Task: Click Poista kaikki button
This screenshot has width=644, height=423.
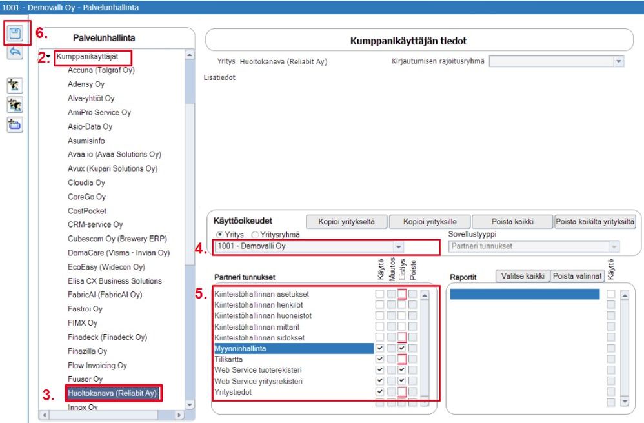Action: point(512,222)
